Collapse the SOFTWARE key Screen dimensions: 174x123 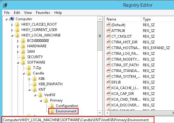click(18, 63)
